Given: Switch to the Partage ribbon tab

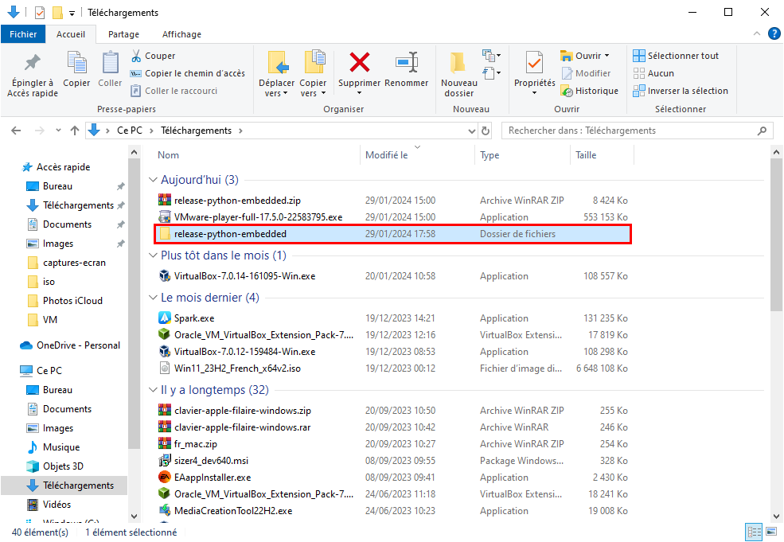Looking at the screenshot, I should pyautogui.click(x=123, y=34).
